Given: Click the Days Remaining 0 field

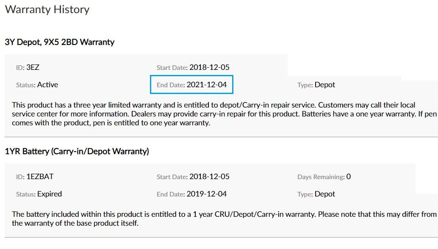Looking at the screenshot, I should tap(324, 177).
